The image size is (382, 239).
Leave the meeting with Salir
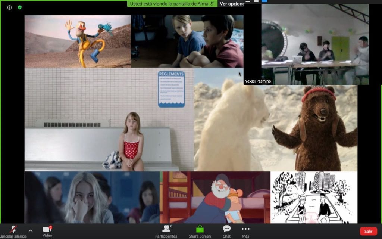click(x=368, y=231)
